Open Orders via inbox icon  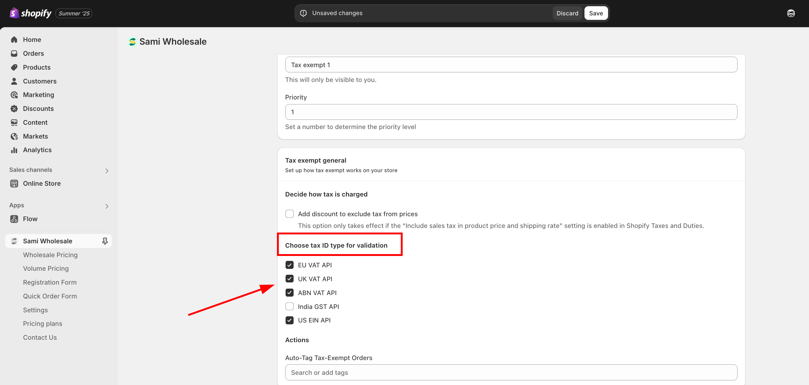click(14, 53)
